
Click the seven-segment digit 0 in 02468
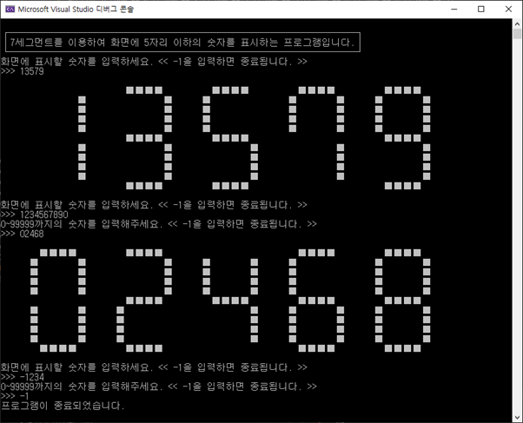(58, 301)
